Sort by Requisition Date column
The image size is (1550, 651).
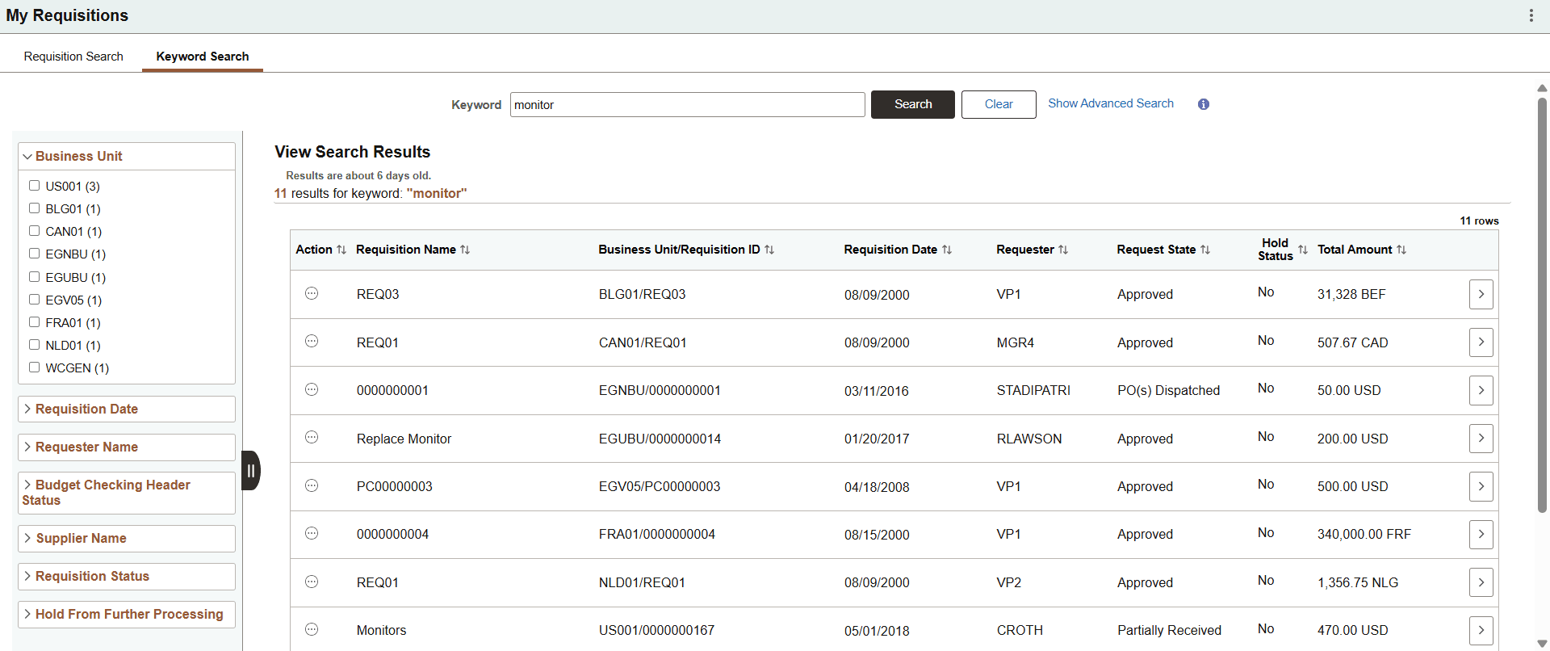pyautogui.click(x=947, y=250)
